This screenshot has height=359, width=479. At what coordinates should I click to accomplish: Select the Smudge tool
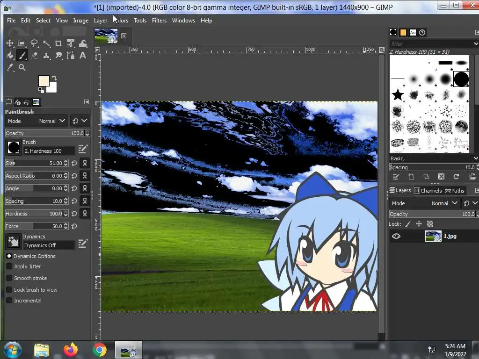[x=58, y=55]
